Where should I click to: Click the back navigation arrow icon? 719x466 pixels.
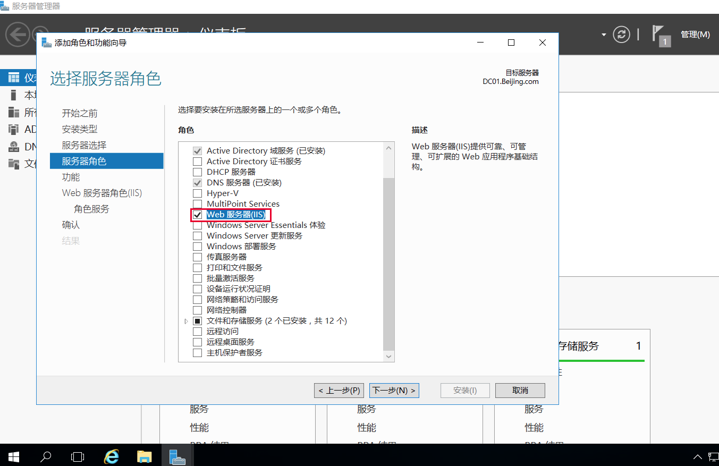(x=17, y=35)
